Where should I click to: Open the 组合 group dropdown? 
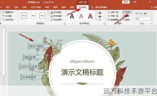[127, 16]
